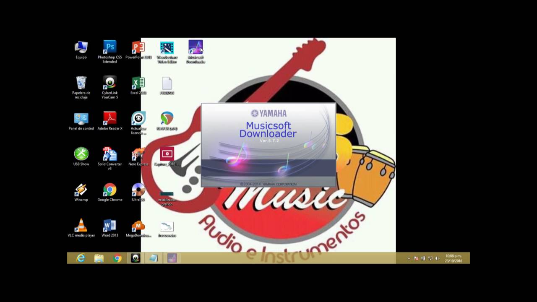Launch Winamp from desktop
This screenshot has height=302, width=537.
81,193
